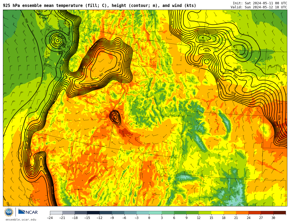Click the -9 colorbar tick label
Image resolution: width=290 pixels, height=223 pixels.
[x=112, y=218]
